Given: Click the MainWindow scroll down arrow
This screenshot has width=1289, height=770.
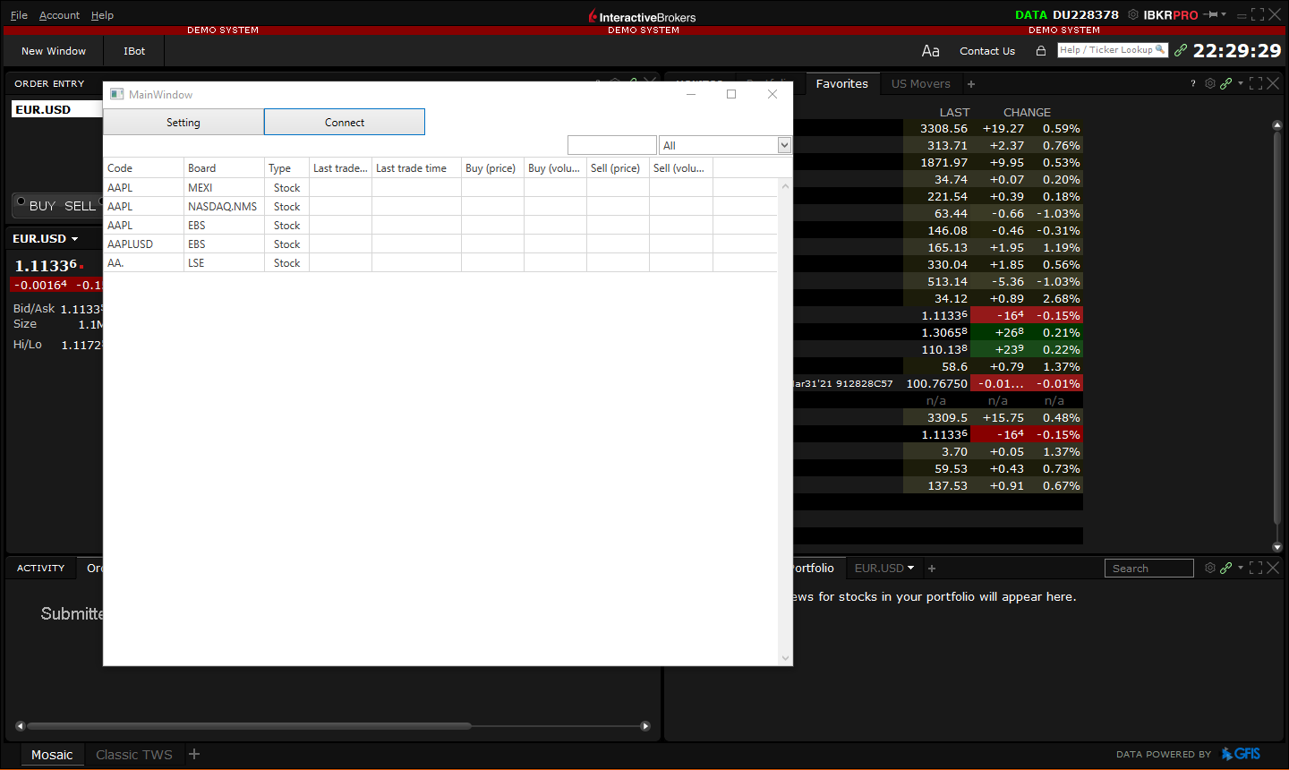Looking at the screenshot, I should (785, 658).
